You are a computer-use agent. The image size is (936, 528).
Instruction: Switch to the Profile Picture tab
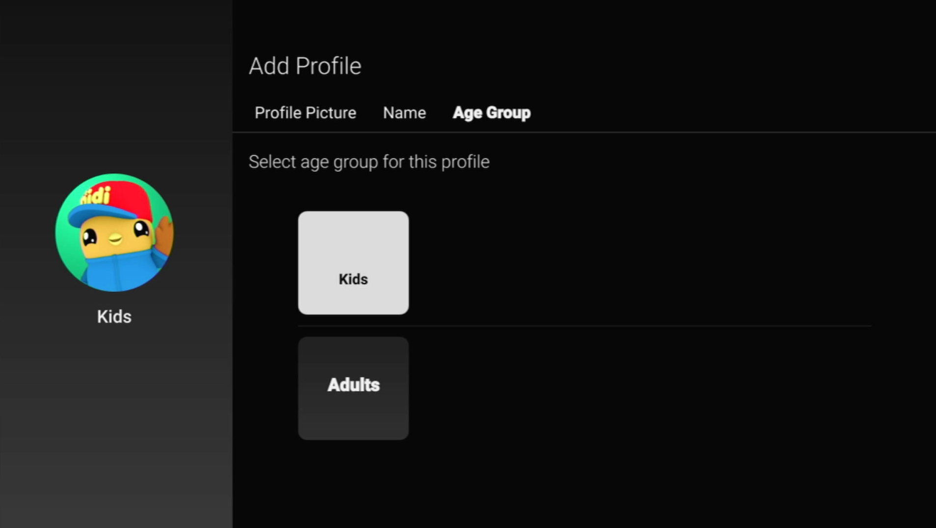(x=305, y=113)
